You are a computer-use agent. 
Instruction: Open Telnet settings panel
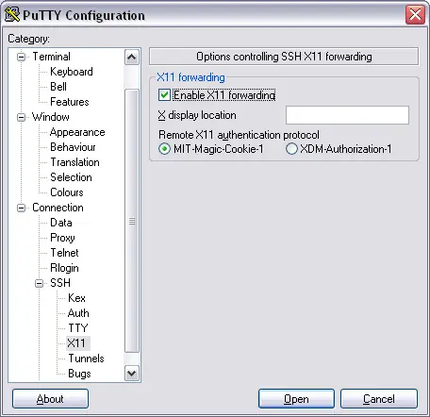tap(64, 253)
